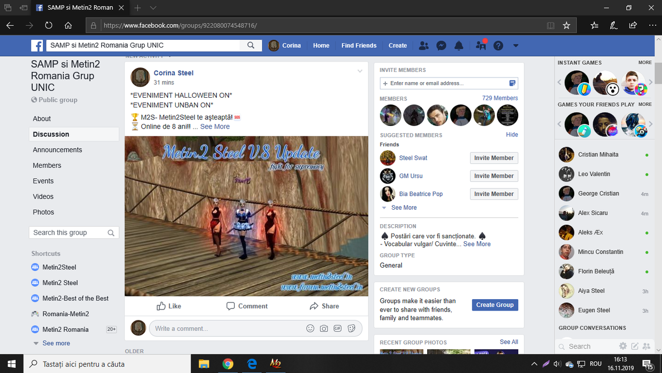Click the contacts import icon in invite field
The height and width of the screenshot is (373, 662).
tap(513, 83)
